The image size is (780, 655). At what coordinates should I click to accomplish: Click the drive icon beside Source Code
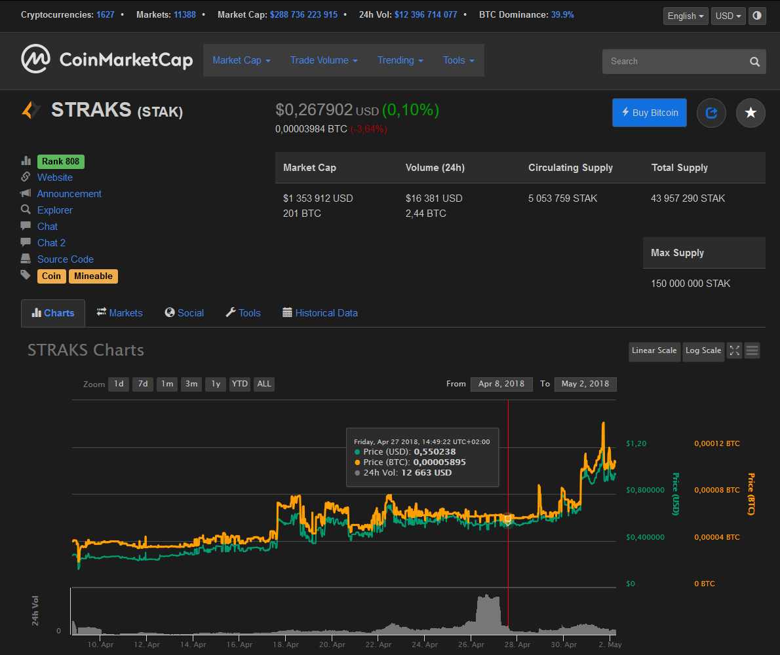coord(26,259)
